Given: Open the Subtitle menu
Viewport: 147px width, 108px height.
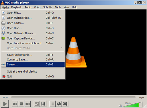Looking at the screenshot, I should tap(48, 7).
